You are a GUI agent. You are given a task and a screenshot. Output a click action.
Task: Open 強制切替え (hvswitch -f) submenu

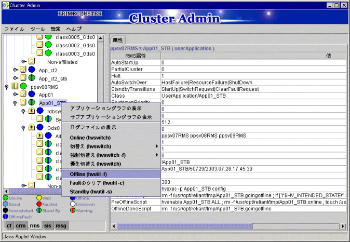click(x=111, y=155)
